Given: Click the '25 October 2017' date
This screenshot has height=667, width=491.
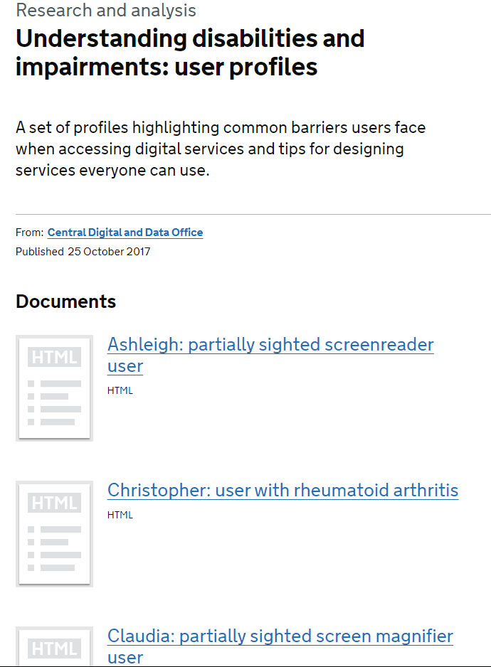Looking at the screenshot, I should pos(109,252).
